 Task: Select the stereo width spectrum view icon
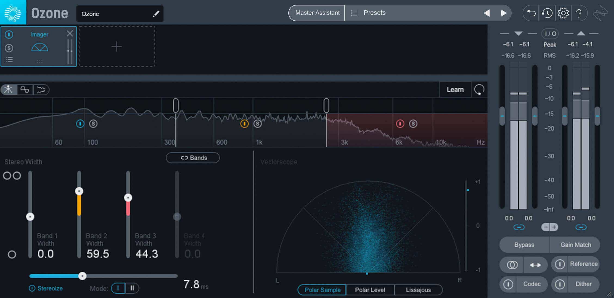(41, 89)
